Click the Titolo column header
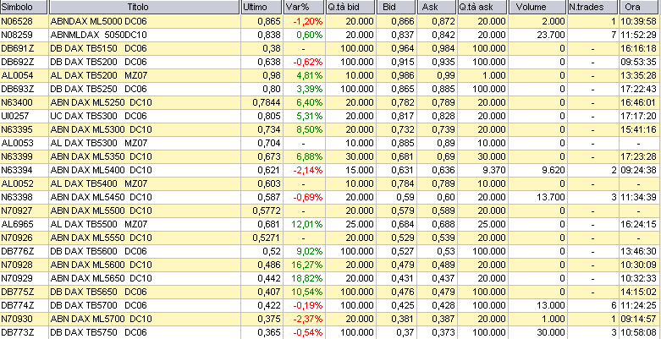661x339 pixels. pos(144,7)
